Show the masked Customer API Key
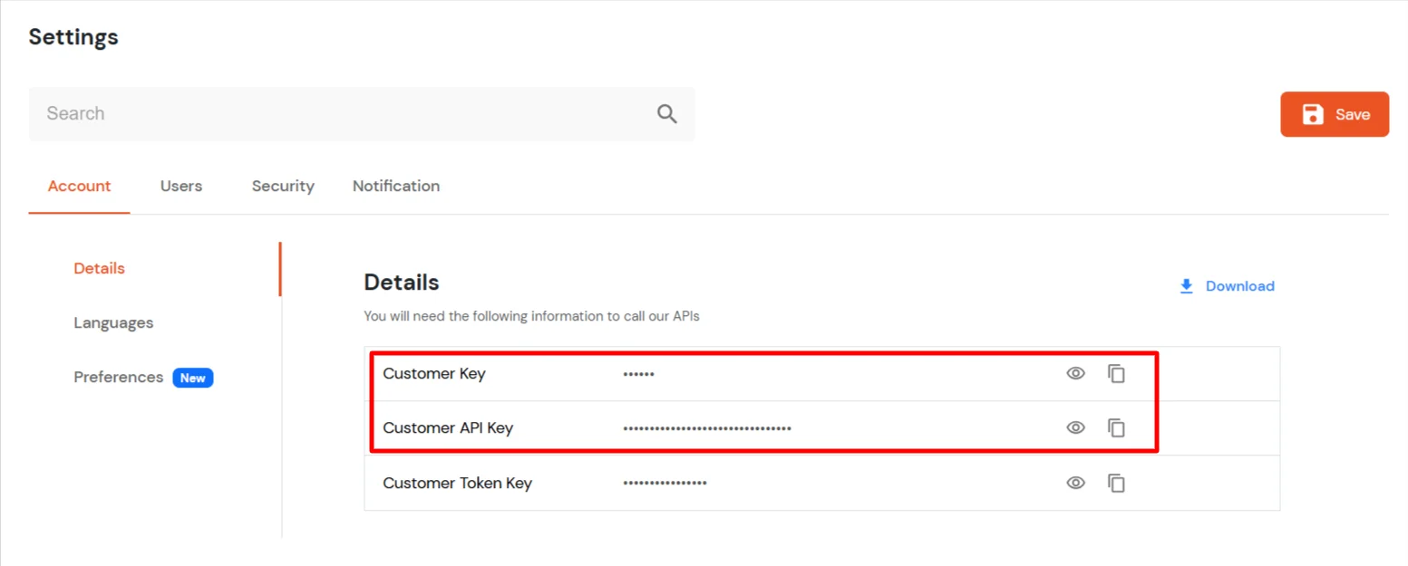The width and height of the screenshot is (1408, 566). tap(1075, 427)
